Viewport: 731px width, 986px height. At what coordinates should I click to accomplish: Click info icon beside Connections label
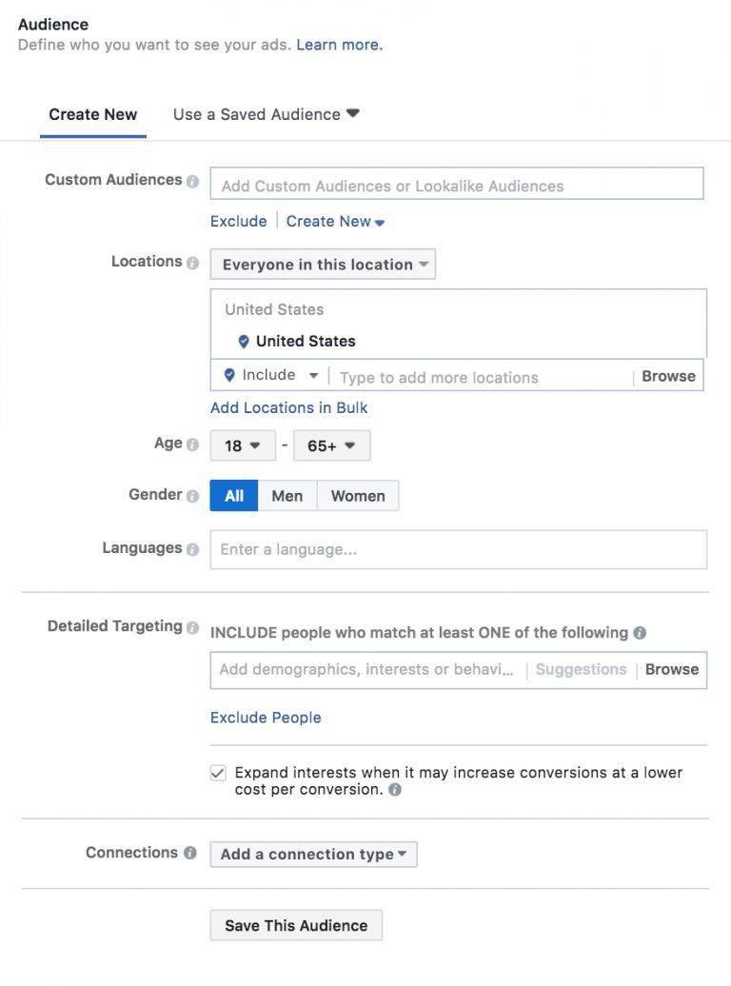189,853
